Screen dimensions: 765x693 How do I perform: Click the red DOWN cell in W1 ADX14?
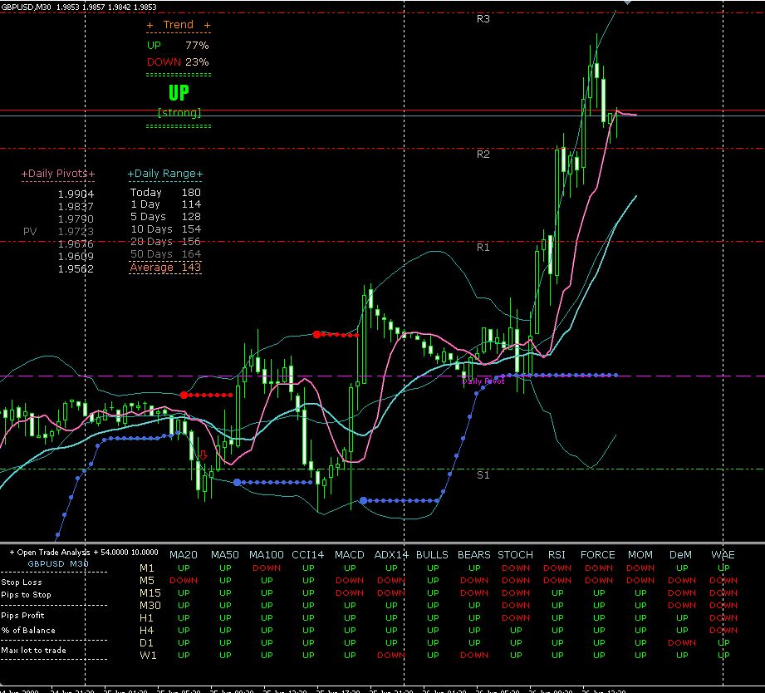click(391, 656)
